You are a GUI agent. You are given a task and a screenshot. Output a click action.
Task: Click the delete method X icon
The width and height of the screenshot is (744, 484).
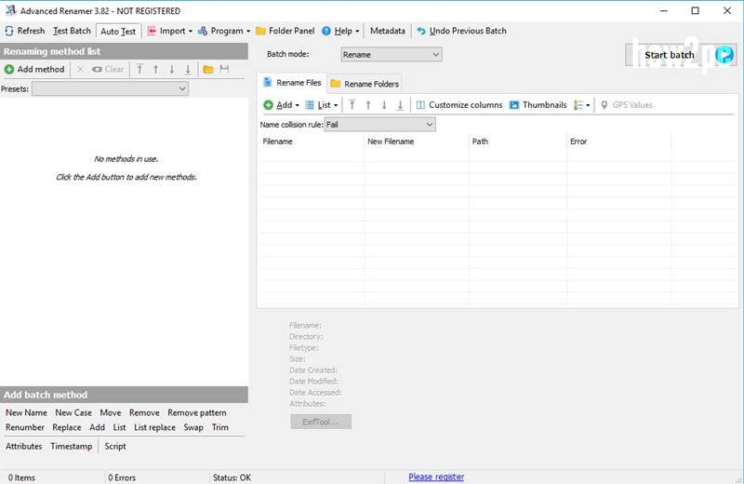pyautogui.click(x=80, y=70)
